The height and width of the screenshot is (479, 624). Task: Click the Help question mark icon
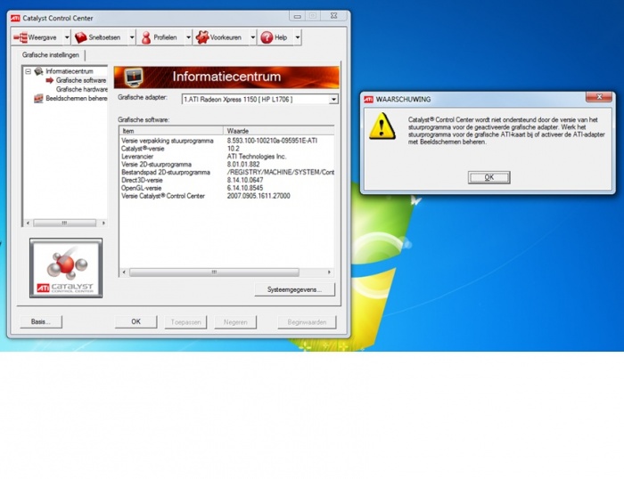pyautogui.click(x=267, y=37)
